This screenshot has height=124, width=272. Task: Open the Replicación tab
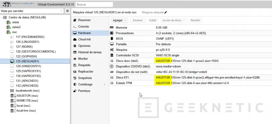pyautogui.click(x=90, y=72)
